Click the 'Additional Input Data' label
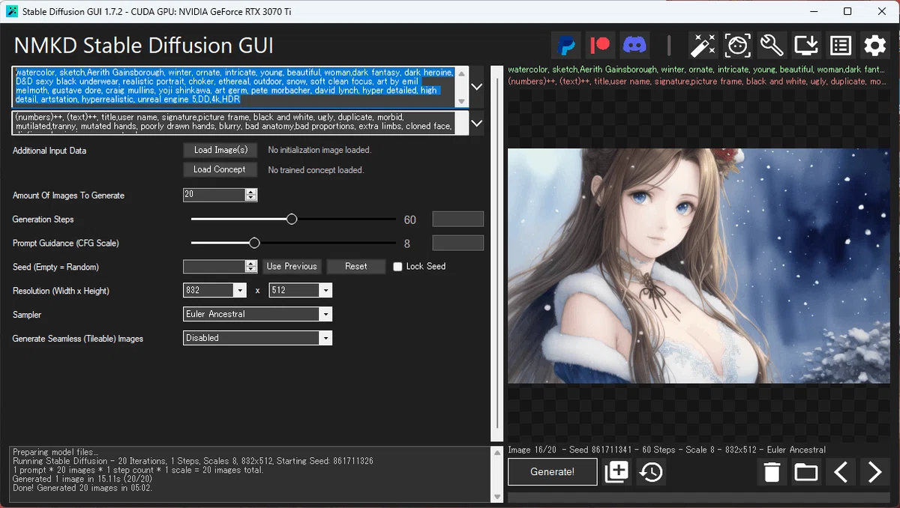The width and height of the screenshot is (900, 508). tap(49, 151)
